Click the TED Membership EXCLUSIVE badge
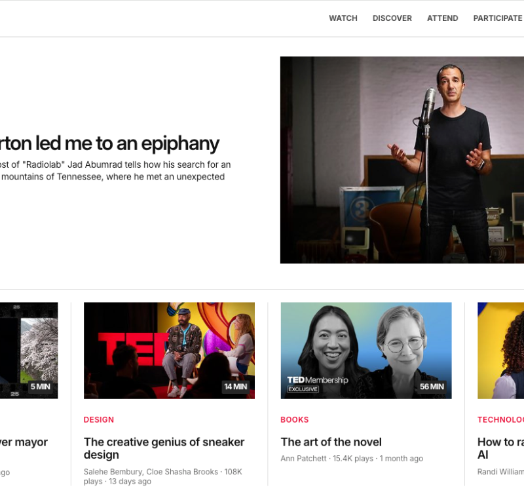524x498 pixels. coord(318,384)
